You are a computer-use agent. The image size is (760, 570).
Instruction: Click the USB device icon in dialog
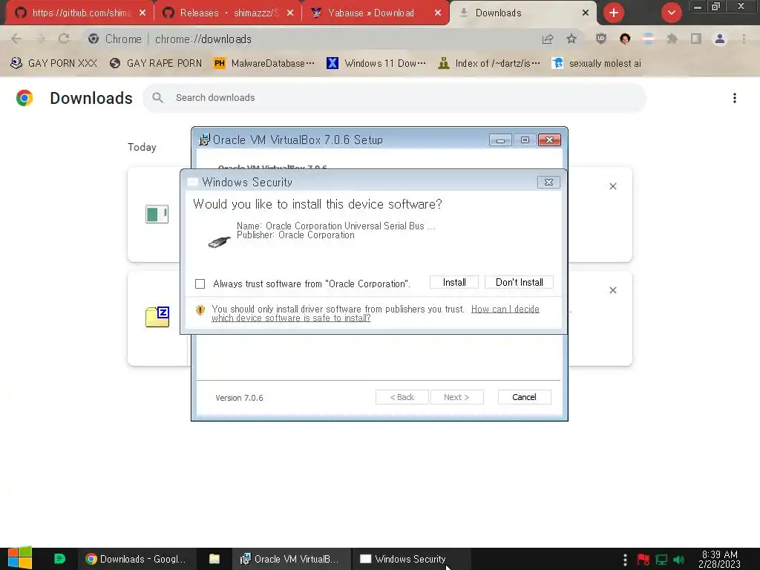click(x=219, y=241)
